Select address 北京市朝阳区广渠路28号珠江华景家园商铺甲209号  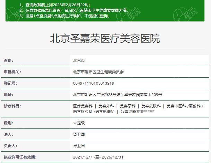pyautogui.click(x=117, y=95)
